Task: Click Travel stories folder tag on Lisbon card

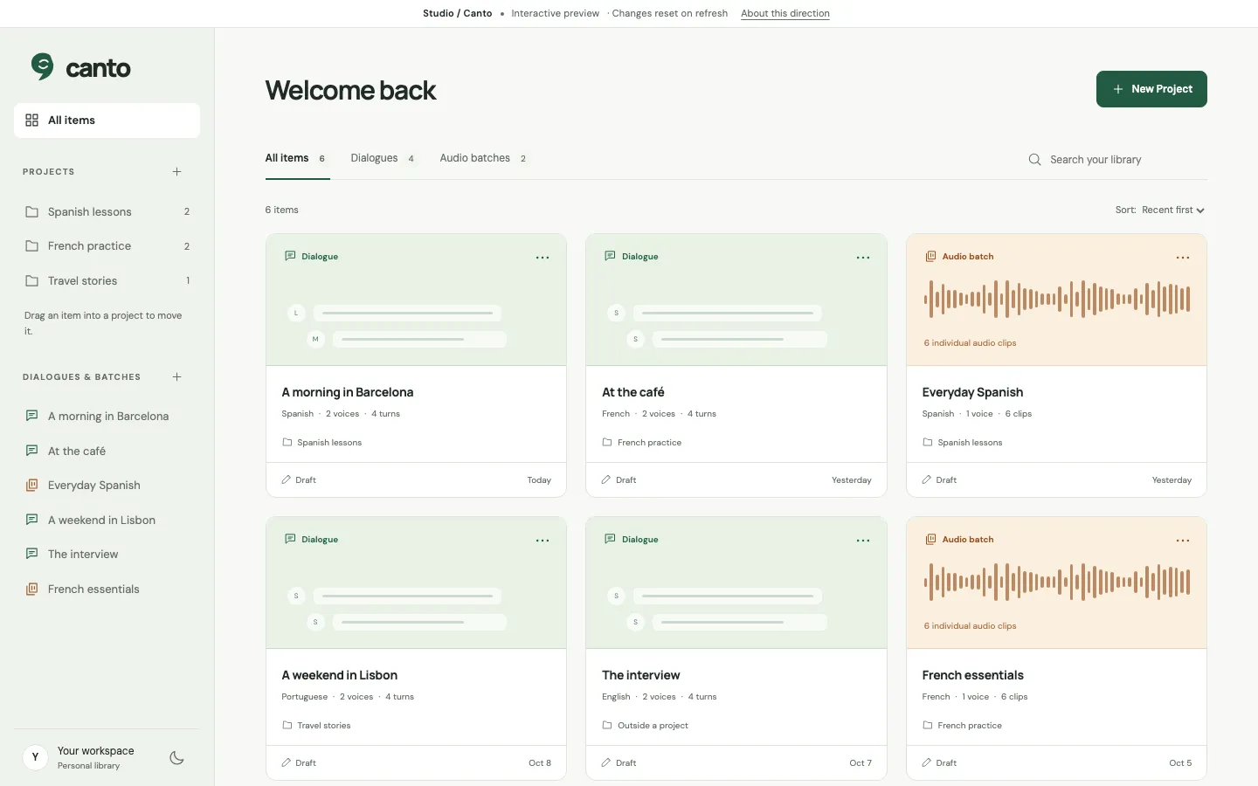Action: 316,726
